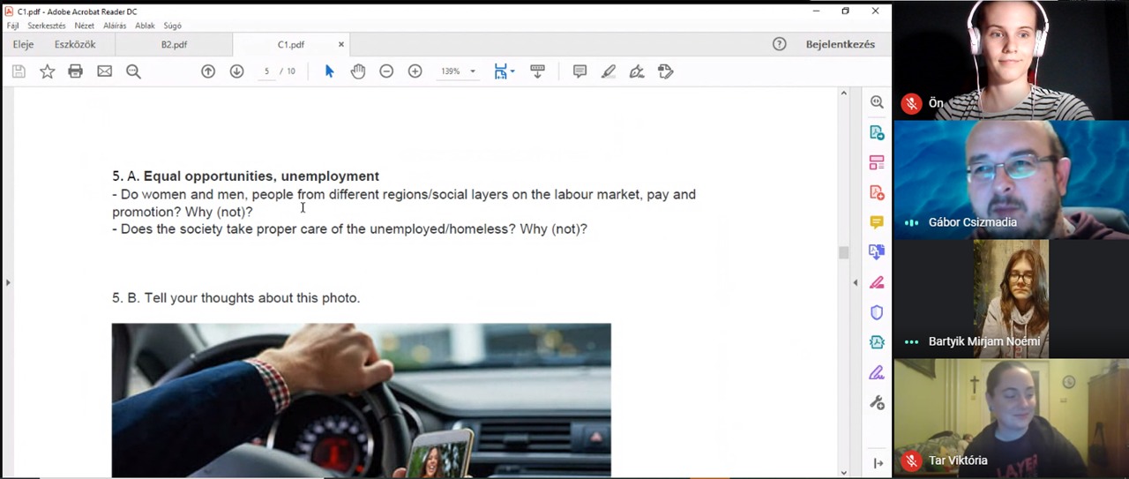Click the Bejelentkezés sign-in button
The width and height of the screenshot is (1129, 479).
[841, 44]
